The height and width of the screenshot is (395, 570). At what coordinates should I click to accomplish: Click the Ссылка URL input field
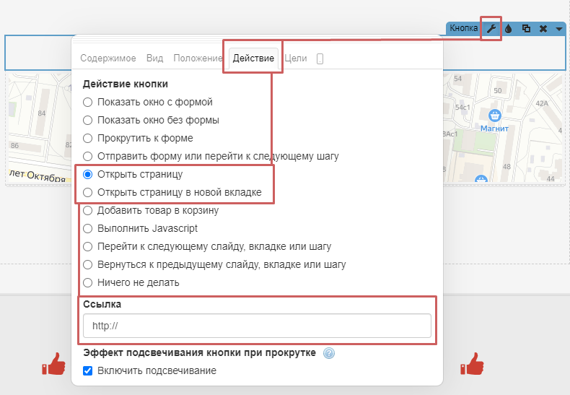[x=257, y=326]
